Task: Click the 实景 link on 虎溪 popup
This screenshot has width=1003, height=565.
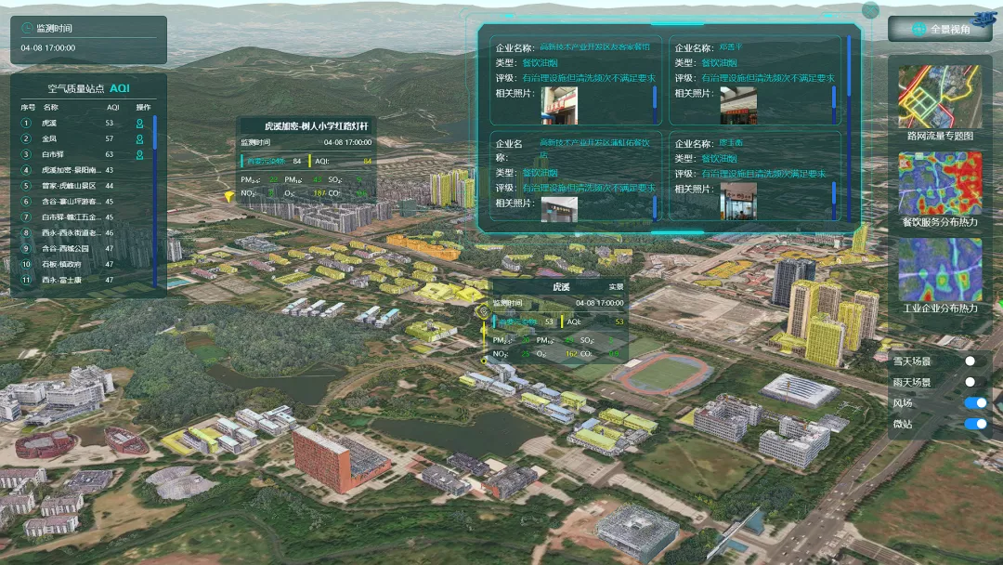Action: 616,287
